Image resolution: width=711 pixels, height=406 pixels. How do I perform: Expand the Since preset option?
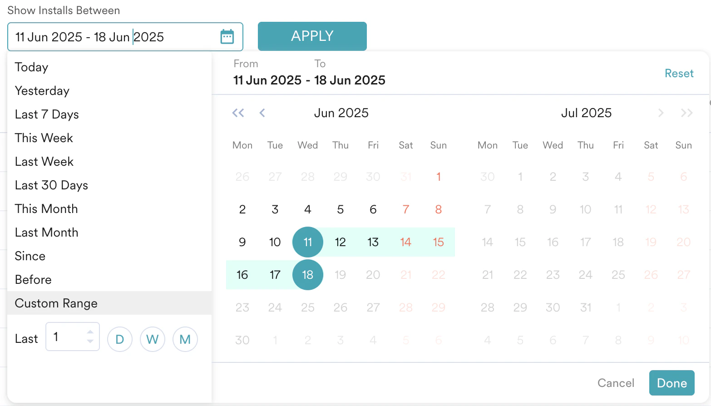(x=30, y=256)
